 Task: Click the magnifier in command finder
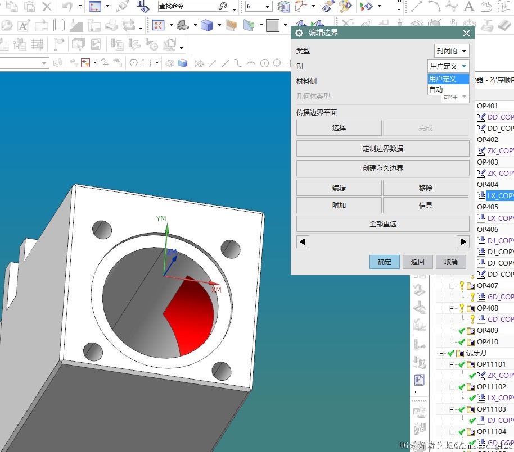[x=223, y=6]
